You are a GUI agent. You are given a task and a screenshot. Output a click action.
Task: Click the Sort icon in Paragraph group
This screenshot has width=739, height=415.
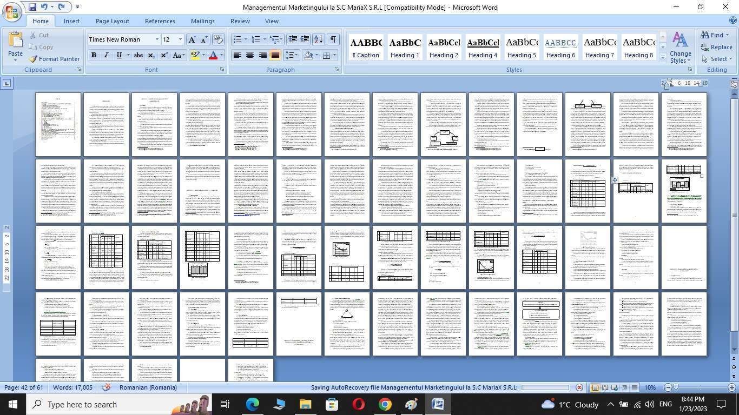pyautogui.click(x=319, y=39)
